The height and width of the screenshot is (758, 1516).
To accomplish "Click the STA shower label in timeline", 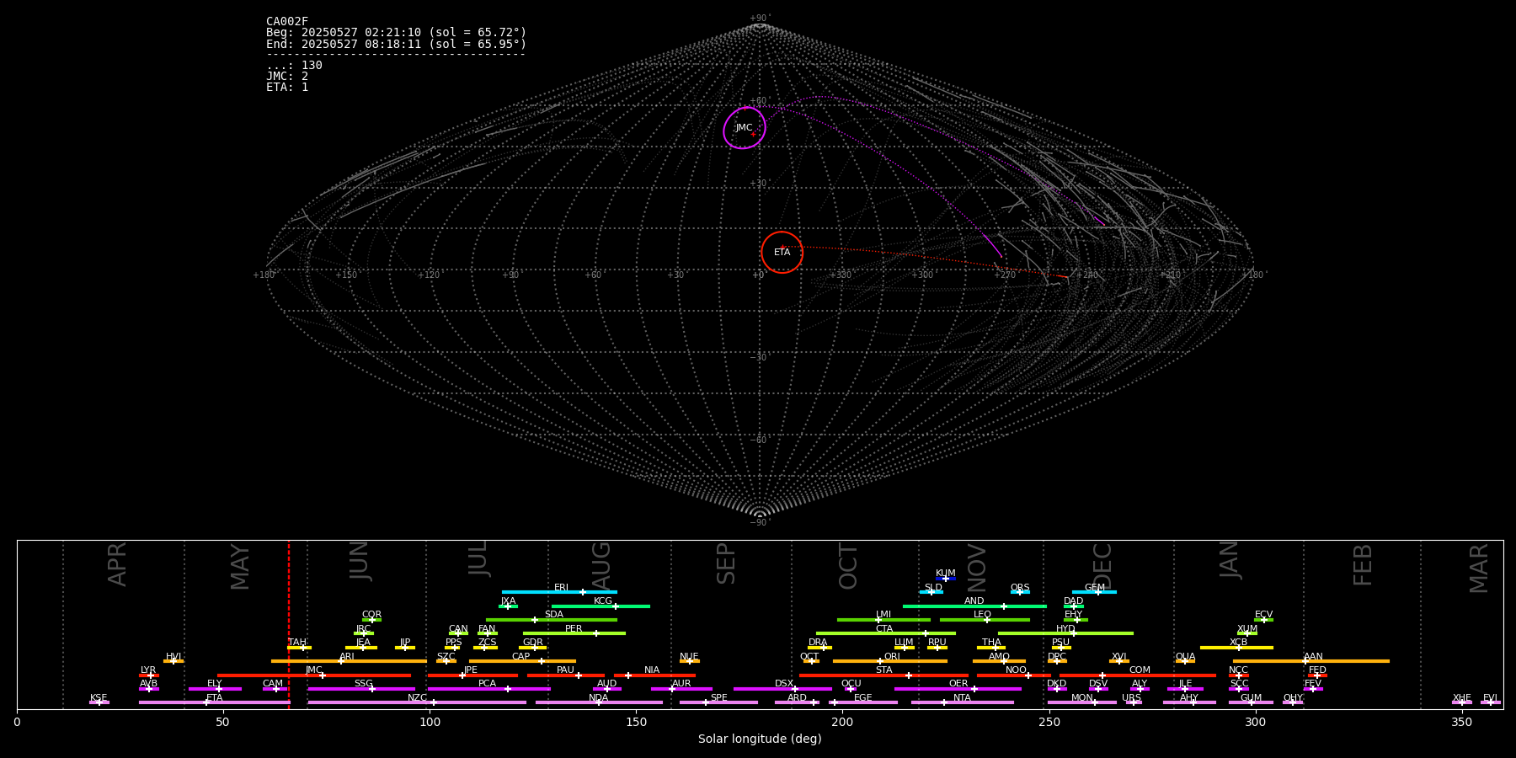I will 883,670.
